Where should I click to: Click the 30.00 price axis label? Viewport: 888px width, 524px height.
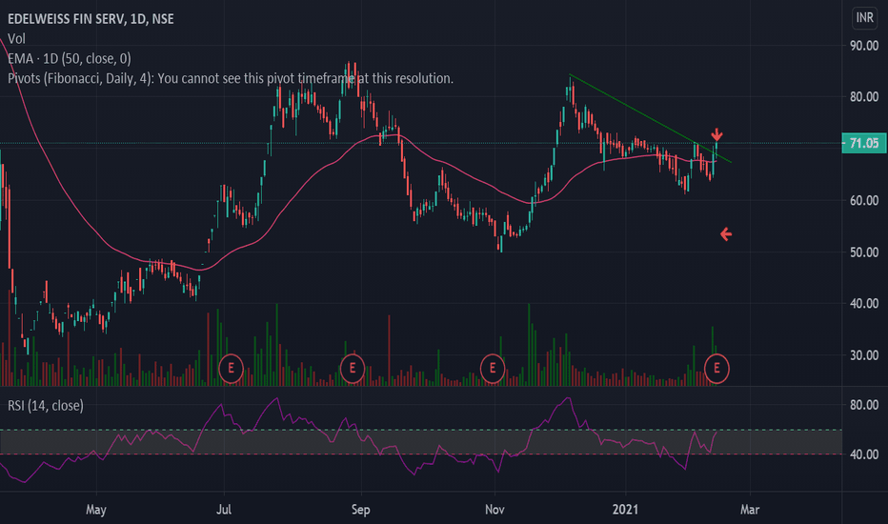pyautogui.click(x=864, y=355)
